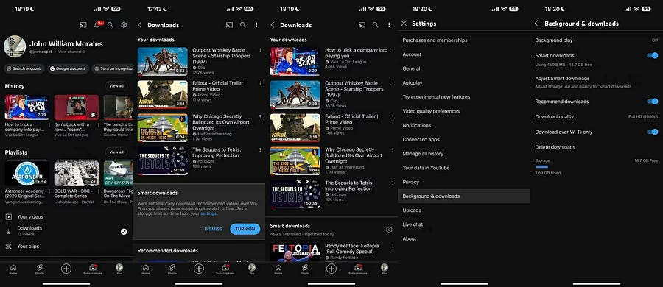Tap Turn on Incognito
The width and height of the screenshot is (663, 287).
(112, 68)
